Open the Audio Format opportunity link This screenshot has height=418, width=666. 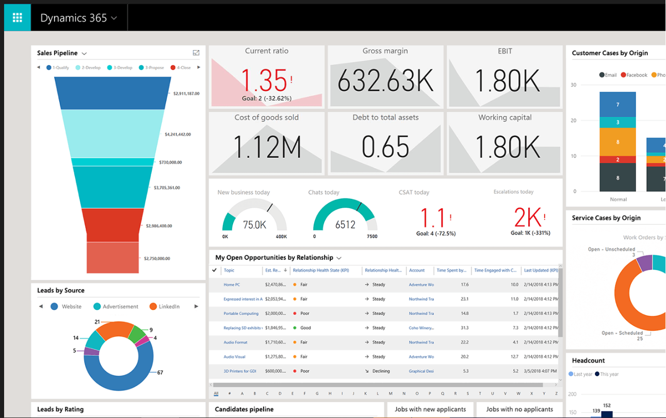(235, 342)
